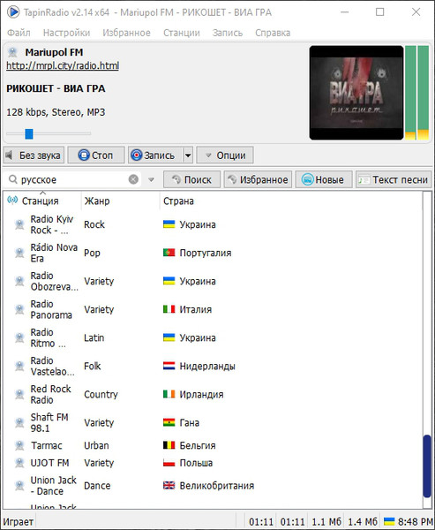Click the United Kingdom flag icon
Screen dimensions: 435x530
coord(169,485)
